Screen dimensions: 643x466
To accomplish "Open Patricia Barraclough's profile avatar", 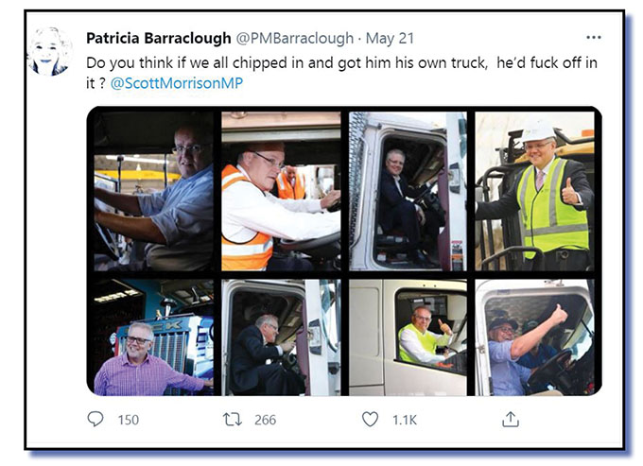I will pyautogui.click(x=49, y=52).
